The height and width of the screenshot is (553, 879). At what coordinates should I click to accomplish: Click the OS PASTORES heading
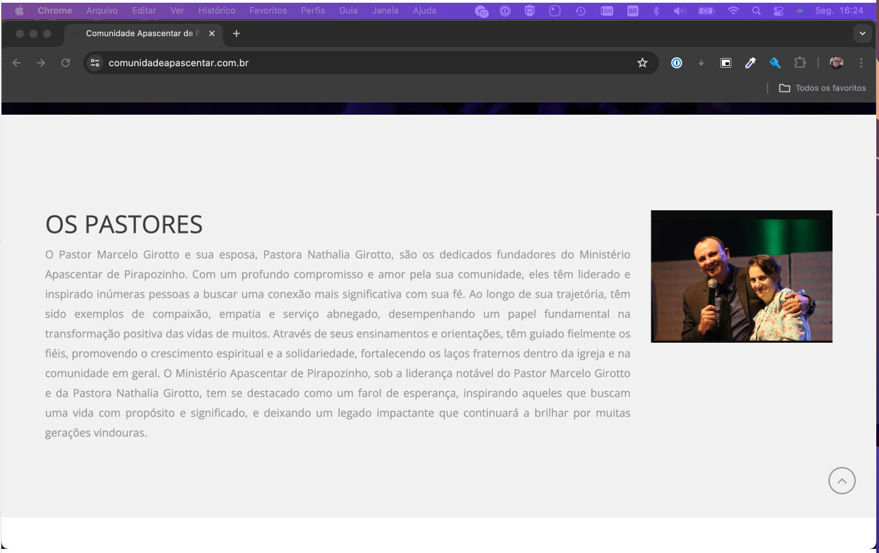(124, 225)
